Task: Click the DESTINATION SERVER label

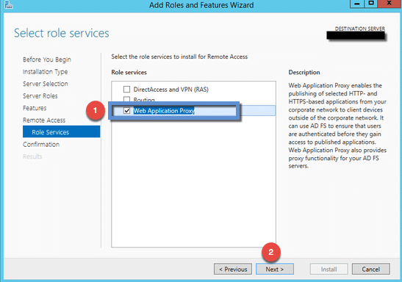Action: pos(359,29)
